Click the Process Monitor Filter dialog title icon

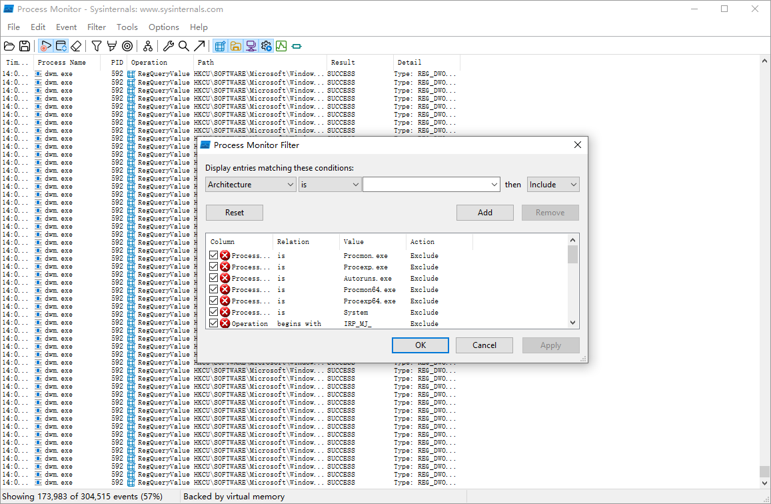tap(205, 145)
